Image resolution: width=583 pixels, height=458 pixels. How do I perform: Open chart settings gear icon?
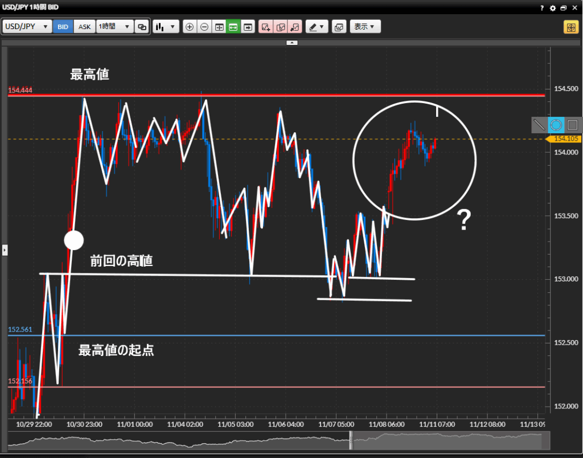pos(552,8)
